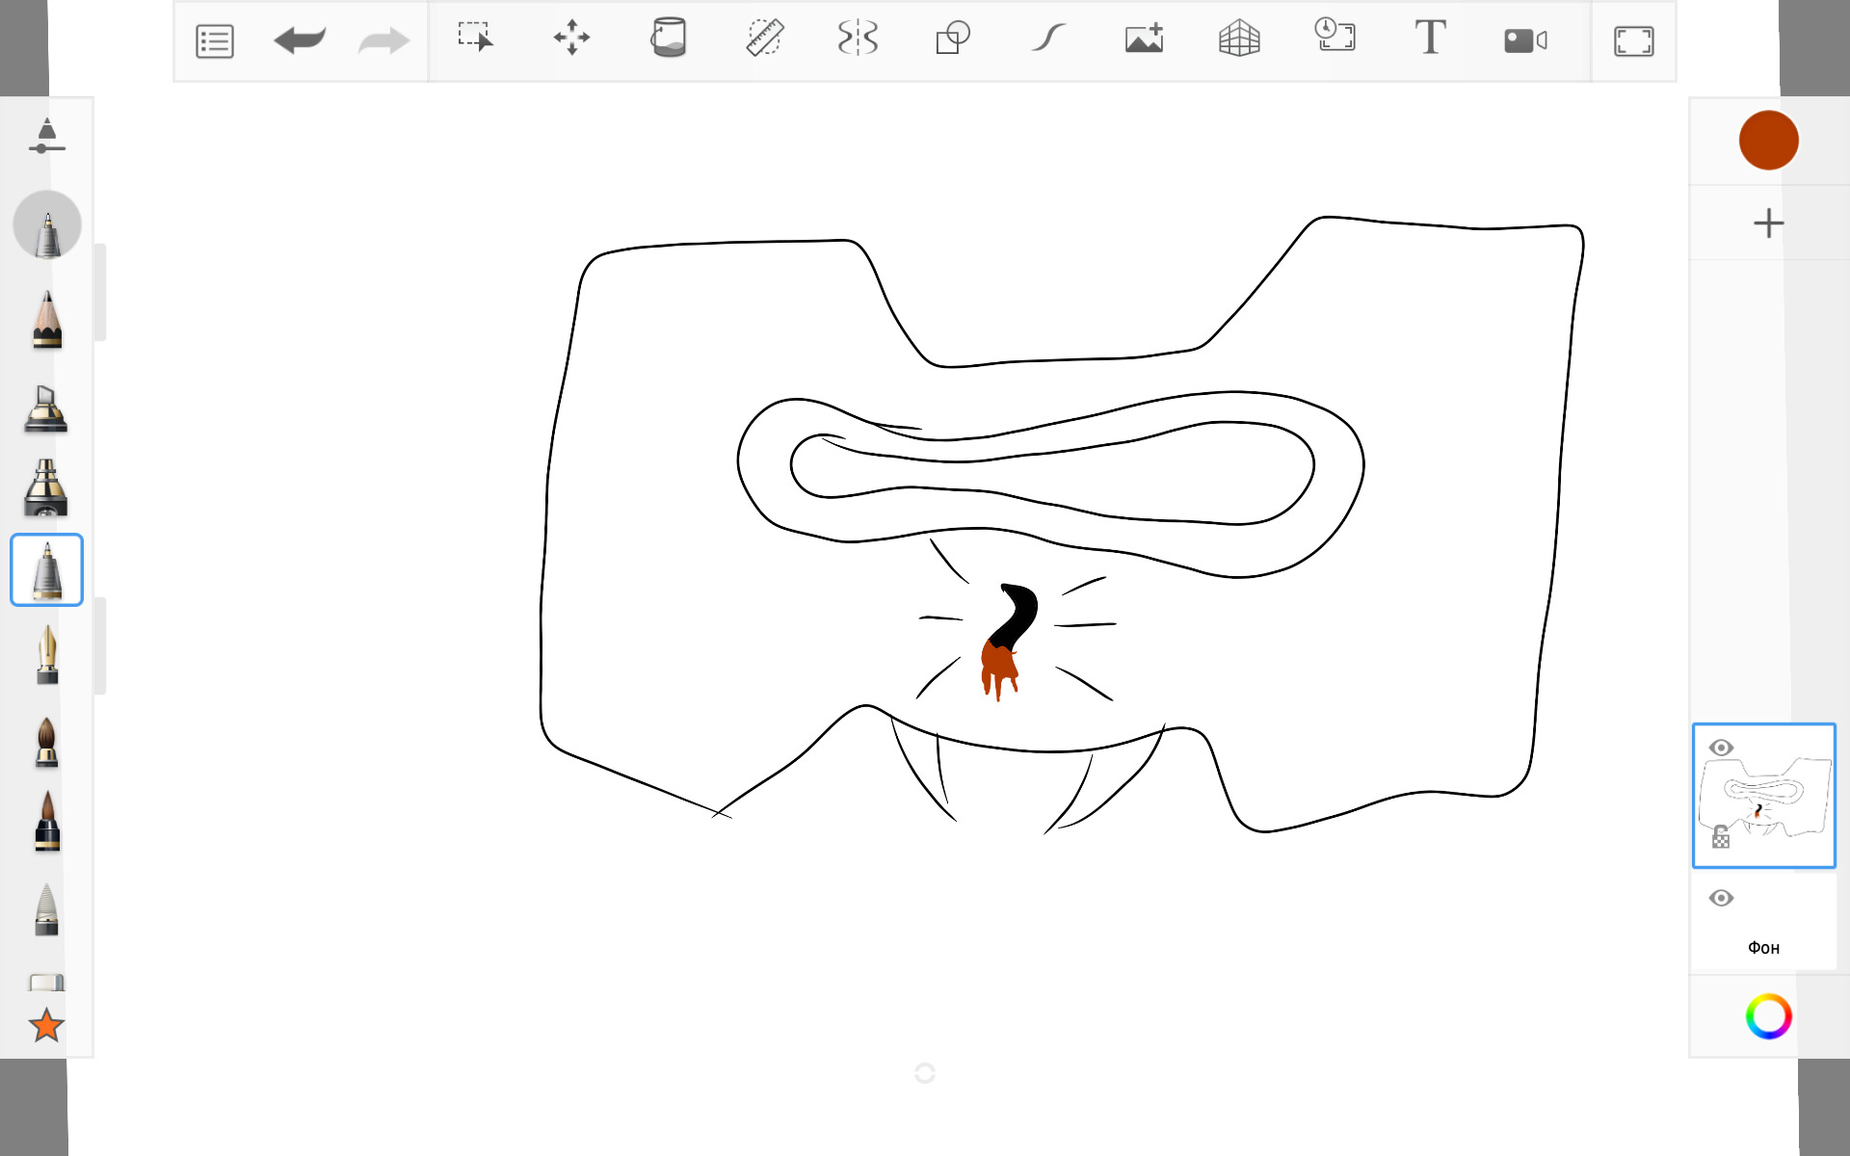Open the draw shapes tool
1850x1156 pixels.
click(x=952, y=39)
